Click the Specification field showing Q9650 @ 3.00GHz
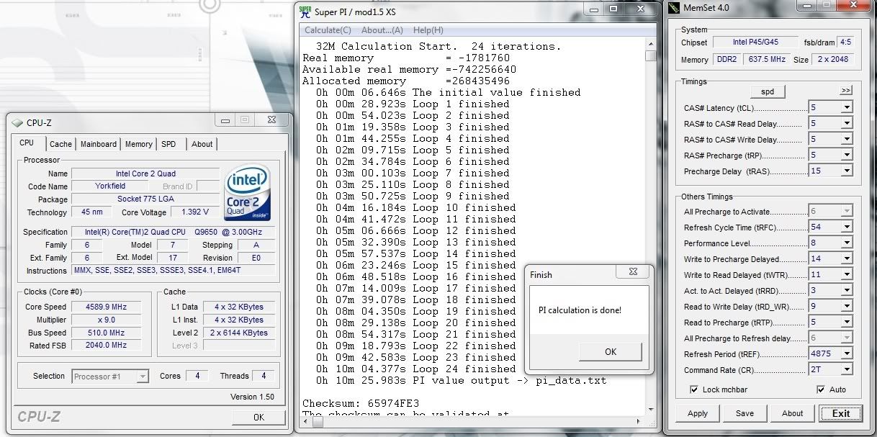This screenshot has width=877, height=437. 174,232
